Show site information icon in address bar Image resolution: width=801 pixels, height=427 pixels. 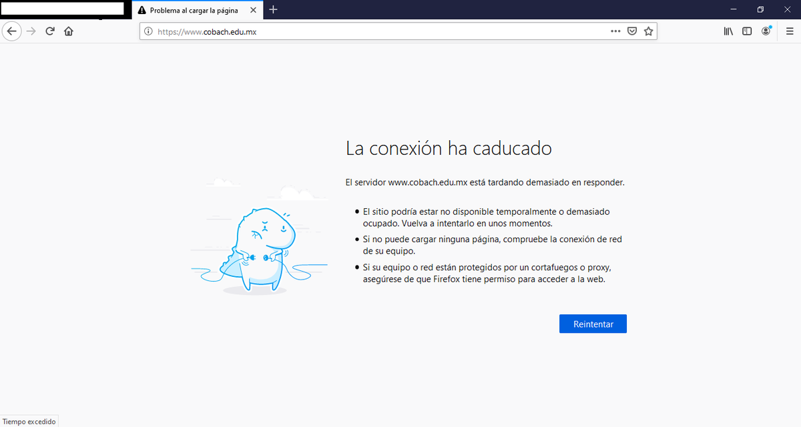click(148, 31)
